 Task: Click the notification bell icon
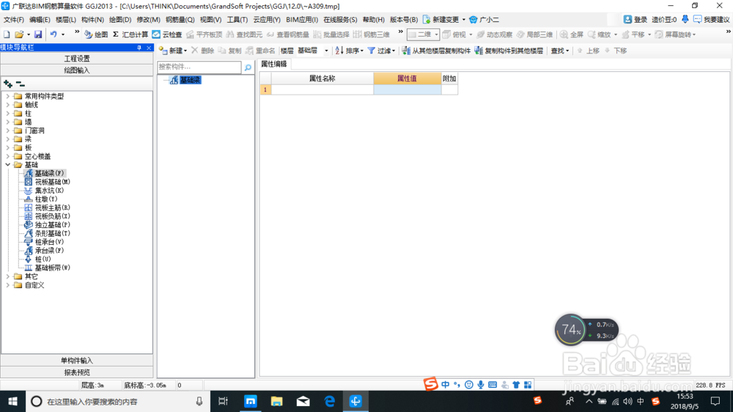[x=685, y=19]
